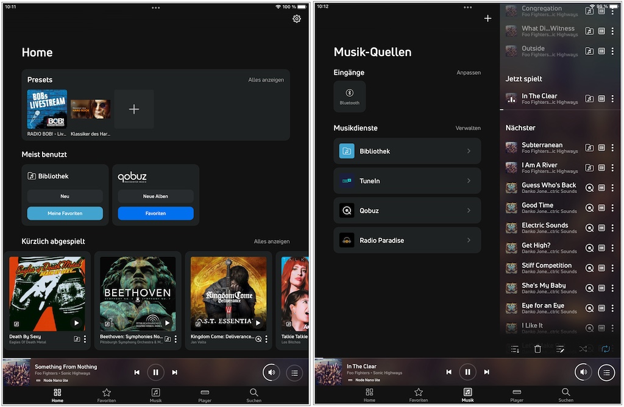Play Beethoven Symphonies album
Screen dimensions: 624x407
[x=167, y=323]
